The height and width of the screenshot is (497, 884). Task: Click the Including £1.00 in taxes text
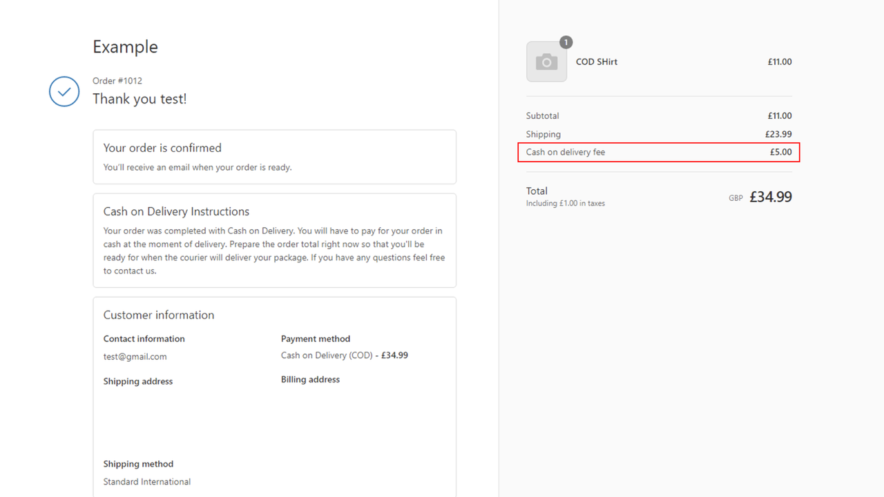(x=565, y=203)
